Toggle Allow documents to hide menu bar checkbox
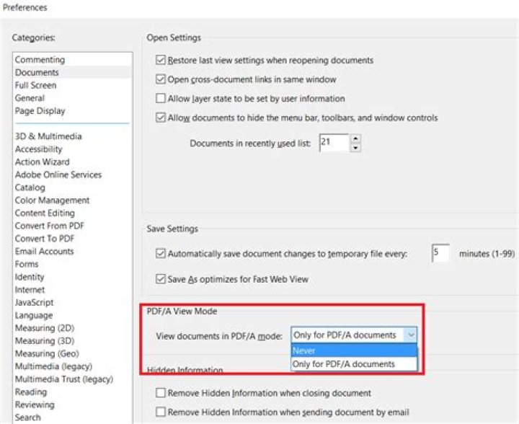The height and width of the screenshot is (424, 519). tap(161, 118)
